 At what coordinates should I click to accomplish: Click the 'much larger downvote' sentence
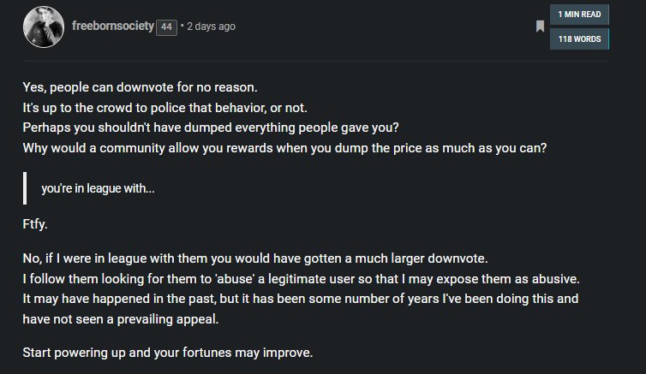(255, 258)
